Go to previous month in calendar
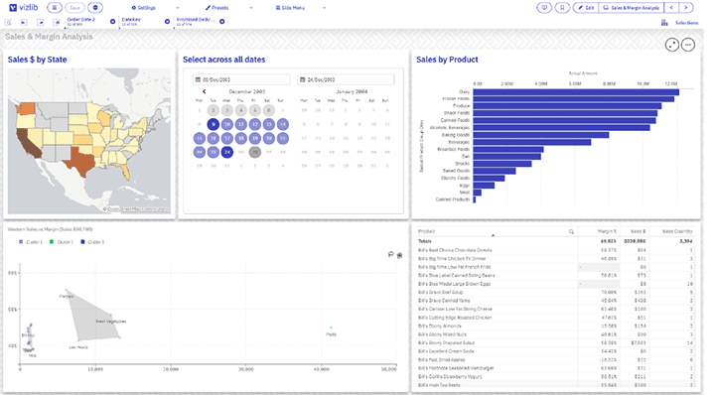 point(205,91)
